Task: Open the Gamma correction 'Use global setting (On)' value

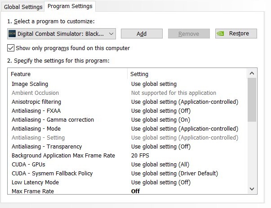Action: click(160, 120)
